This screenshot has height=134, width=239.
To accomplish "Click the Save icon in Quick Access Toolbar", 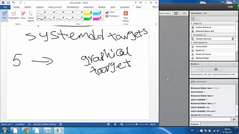I will [x=8, y=3].
